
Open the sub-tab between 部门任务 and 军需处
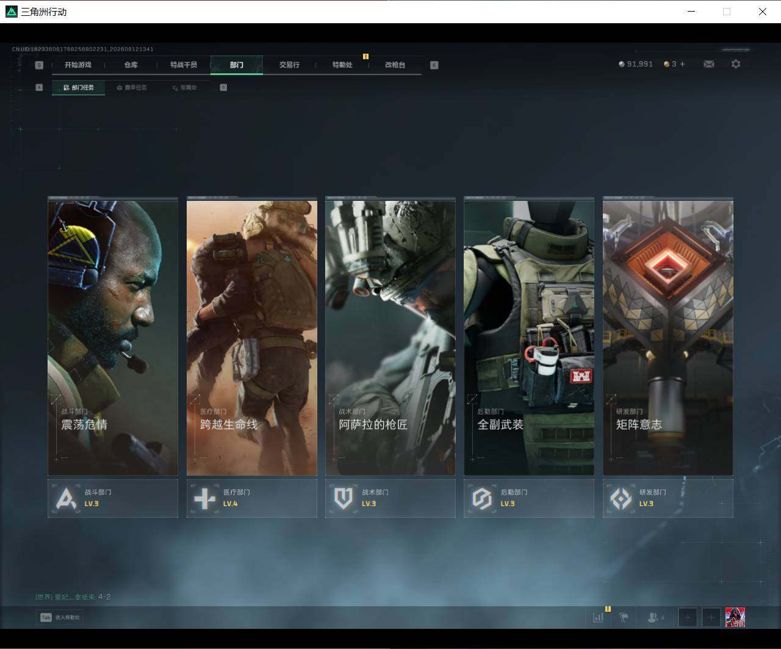coord(131,87)
